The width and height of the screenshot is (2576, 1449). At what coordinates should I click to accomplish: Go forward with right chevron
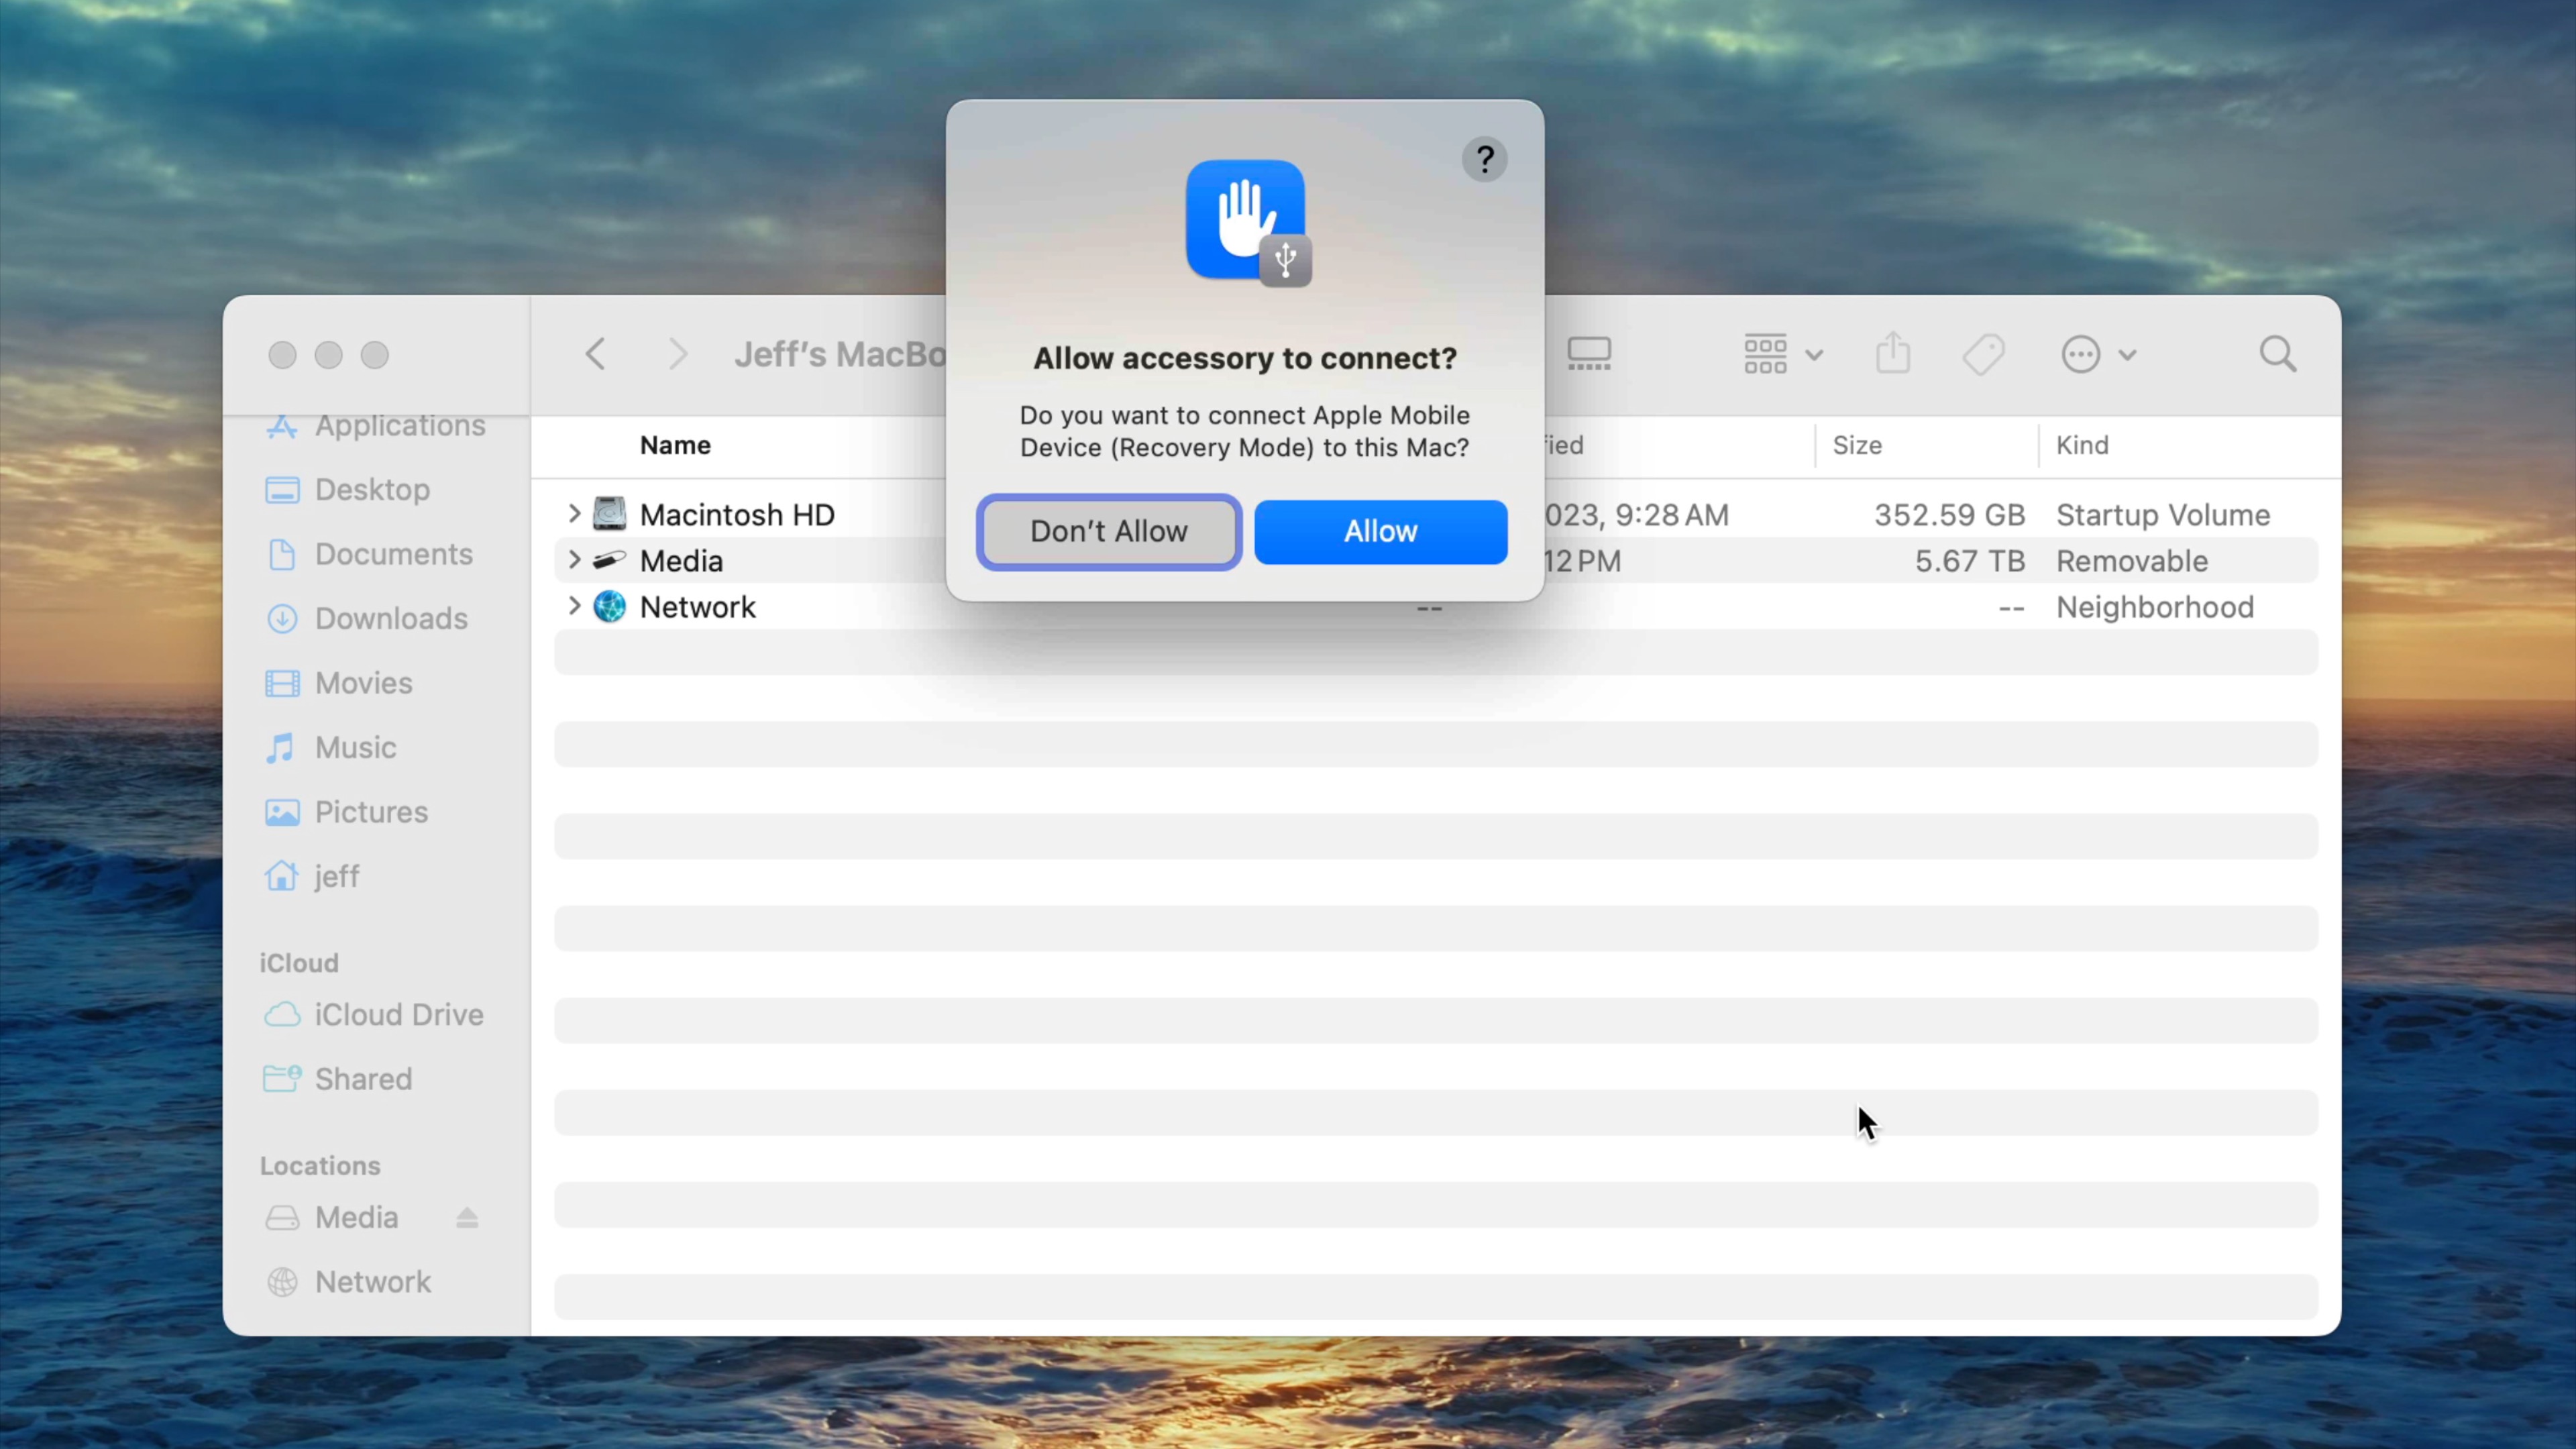pos(678,354)
